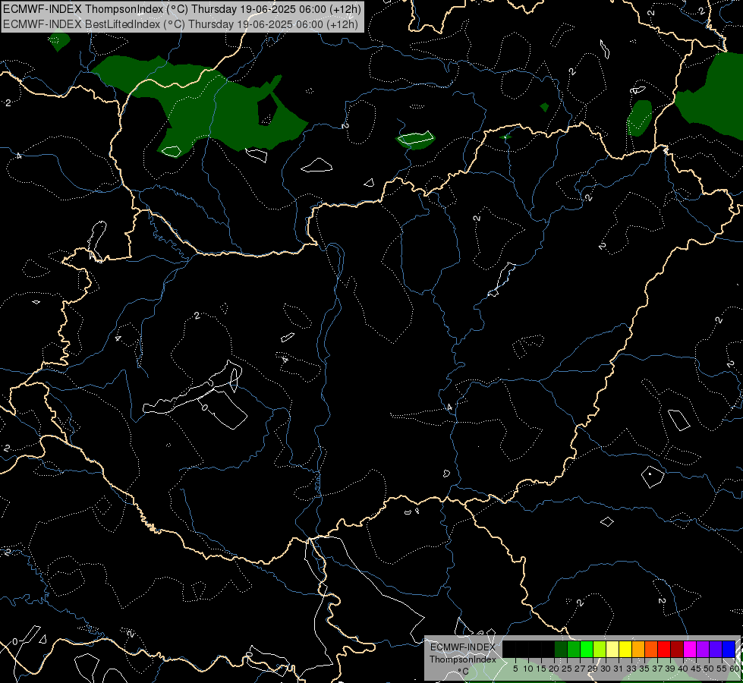Image resolution: width=743 pixels, height=683 pixels.
Task: Pick the orange-red 35–37 legend swatch
Action: pyautogui.click(x=651, y=649)
